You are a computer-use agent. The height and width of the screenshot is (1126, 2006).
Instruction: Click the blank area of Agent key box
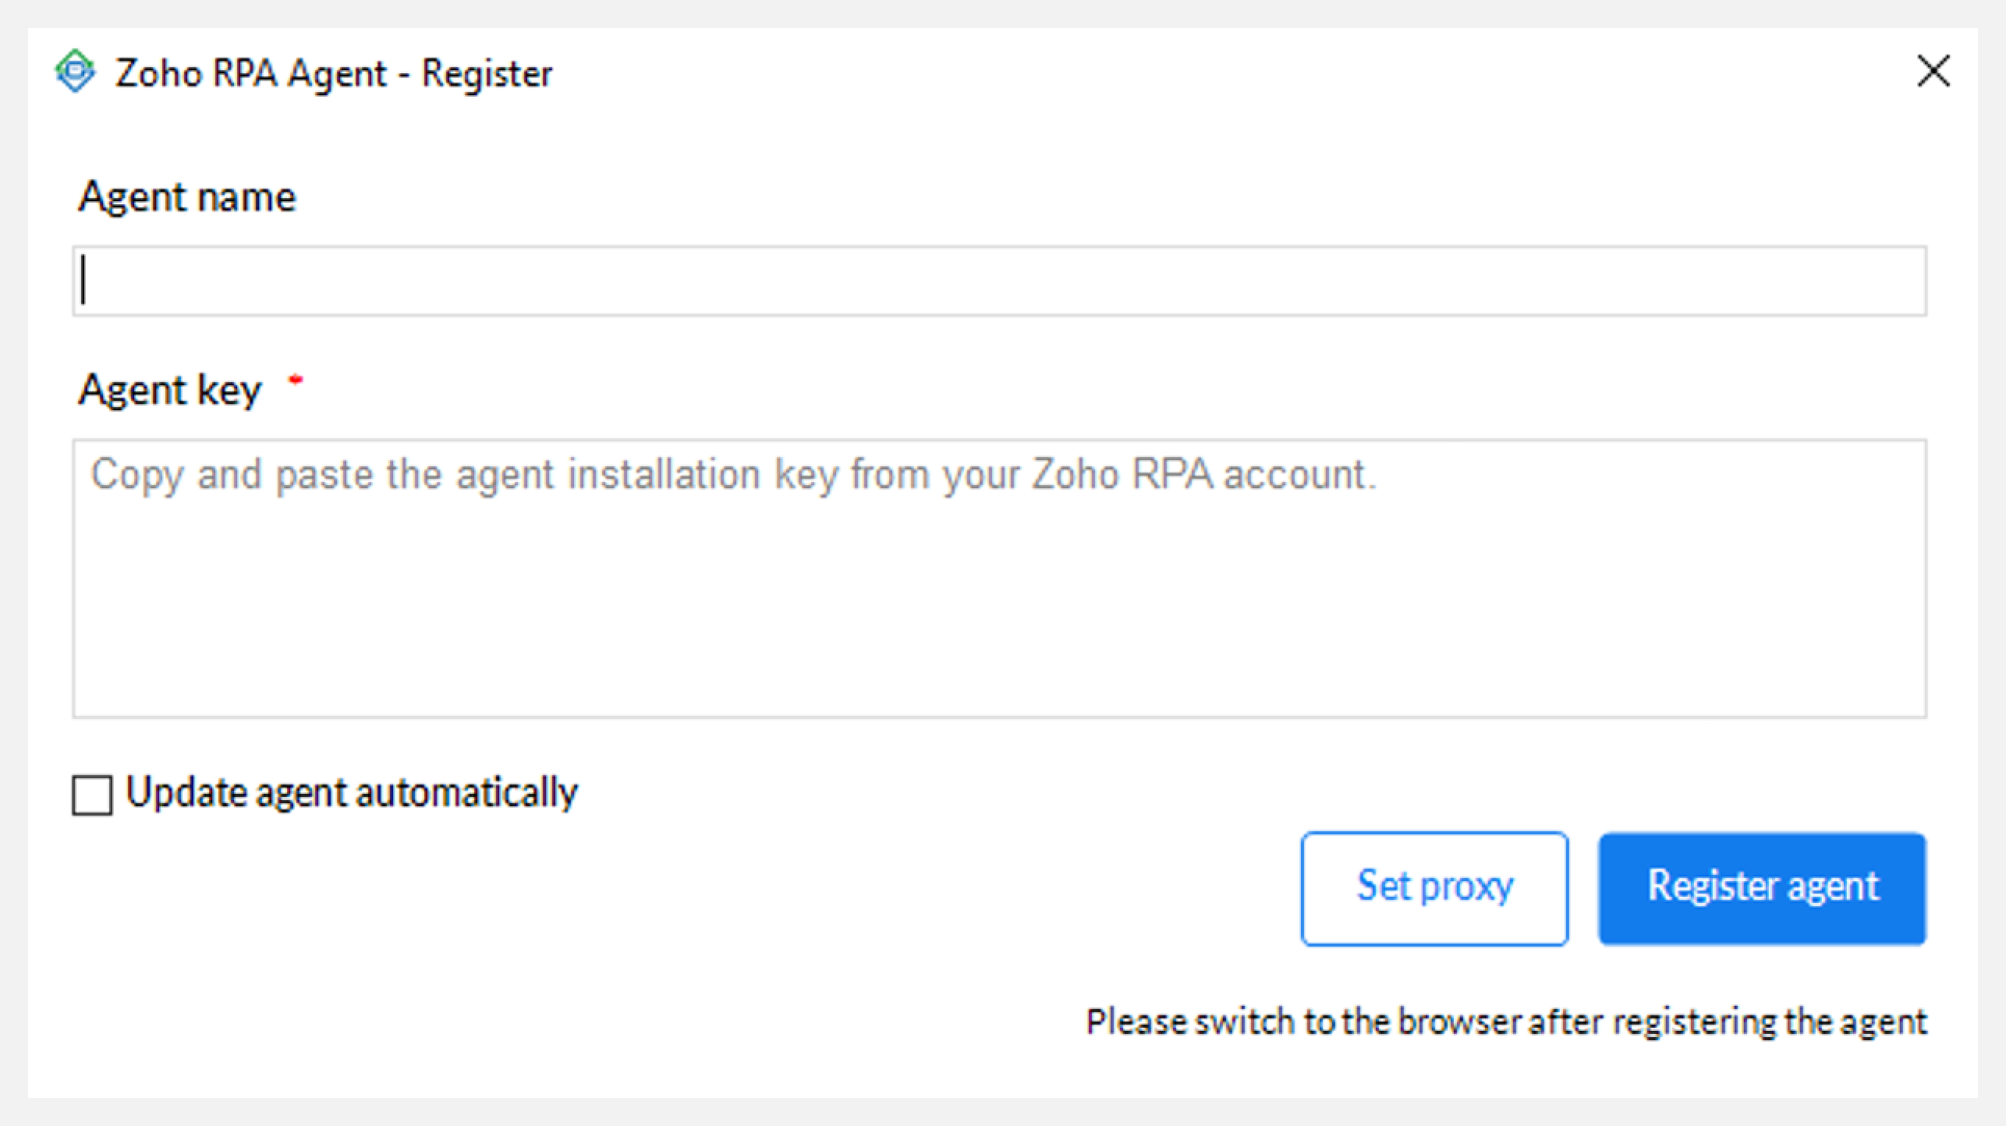pyautogui.click(x=999, y=608)
